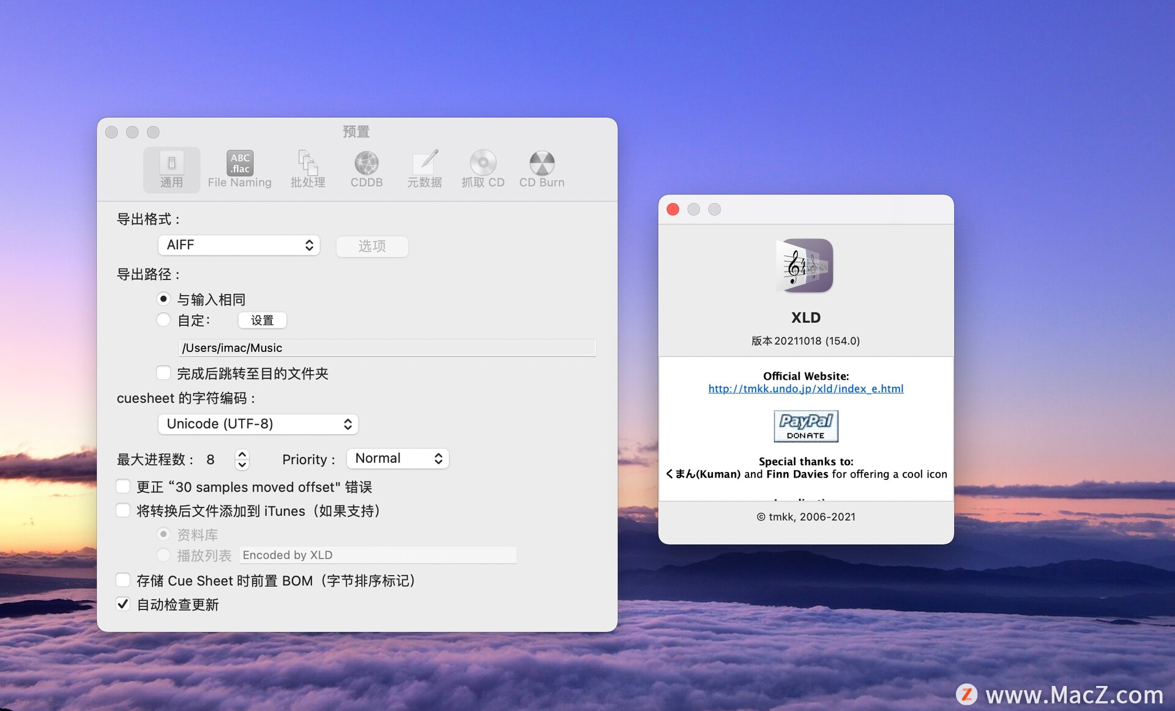Open the 批处理 batch preferences tab
The height and width of the screenshot is (711, 1175).
pos(308,169)
